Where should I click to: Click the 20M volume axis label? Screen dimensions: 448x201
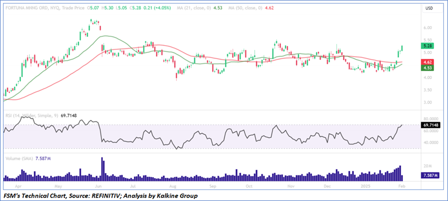click(428, 166)
